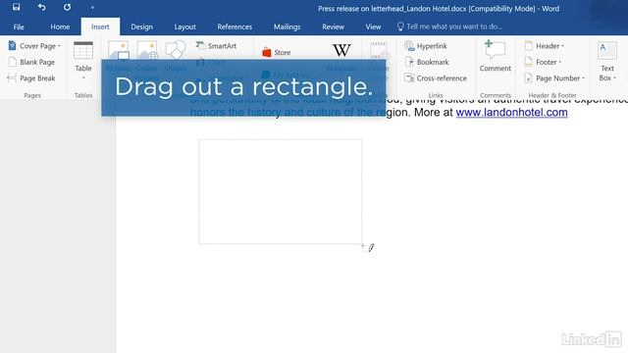Undo the last action
The image size is (628, 353).
(x=41, y=7)
